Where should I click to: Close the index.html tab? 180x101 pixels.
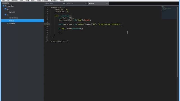[64, 4]
